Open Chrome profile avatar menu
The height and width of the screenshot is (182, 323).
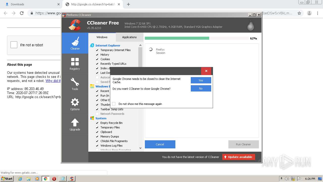(309, 13)
